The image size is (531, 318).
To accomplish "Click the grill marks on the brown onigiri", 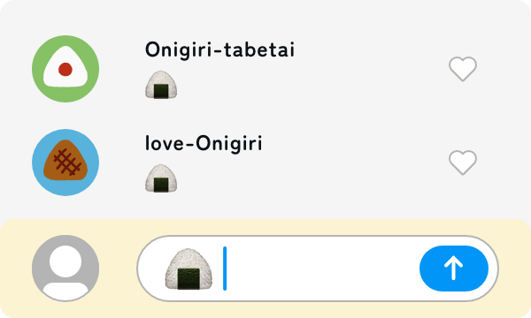I will point(67,163).
